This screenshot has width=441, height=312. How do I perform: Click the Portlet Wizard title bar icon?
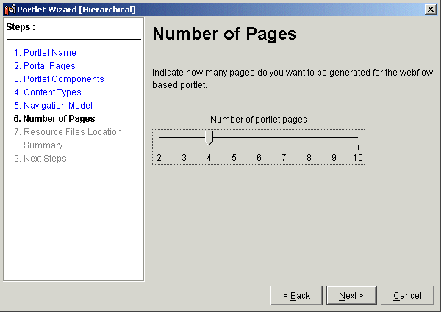click(x=10, y=10)
